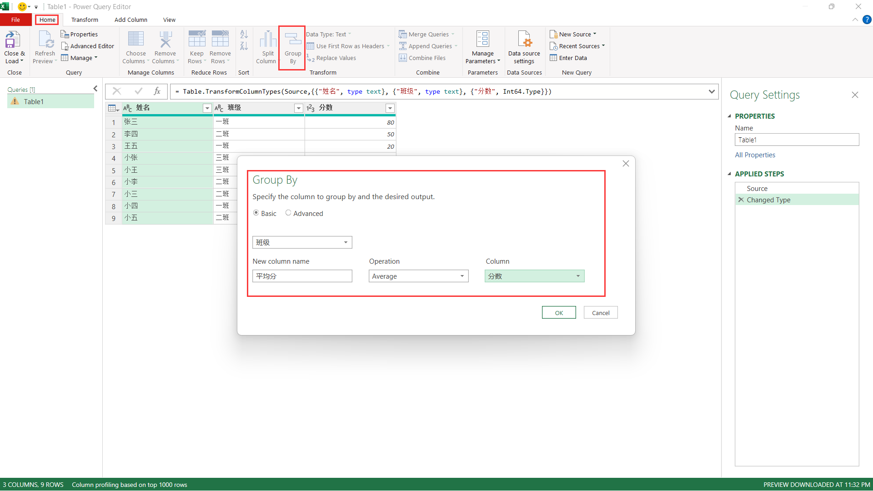Collapse the APPLIED STEPS section
The image size is (873, 491).
(x=730, y=174)
